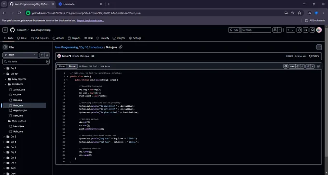Switch to the Code repository tab
This screenshot has width=328, height=175.
(x=9, y=38)
